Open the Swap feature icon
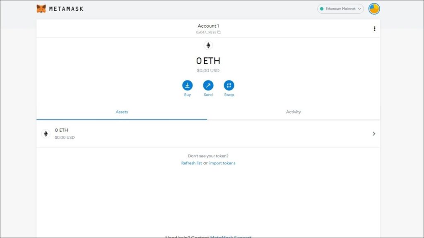 (x=229, y=86)
